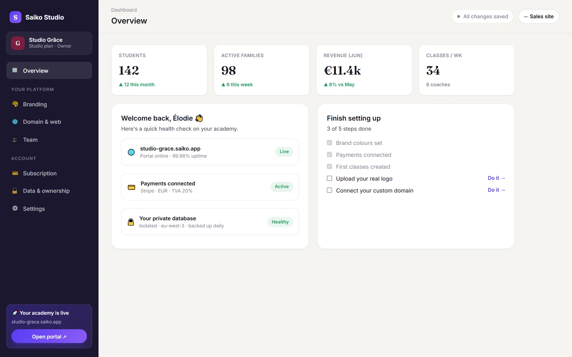
Task: Click the Active status badge
Action: pos(282,186)
